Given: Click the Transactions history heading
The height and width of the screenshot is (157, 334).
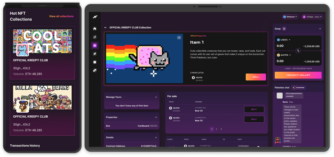Looking at the screenshot, I should [x=25, y=145].
